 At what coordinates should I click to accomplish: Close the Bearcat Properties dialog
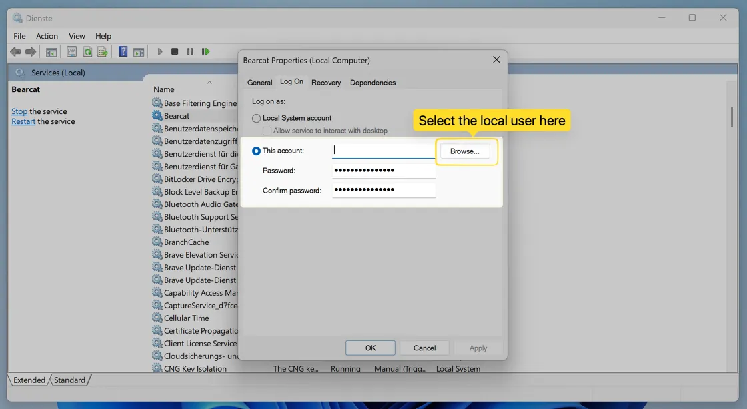(x=496, y=59)
